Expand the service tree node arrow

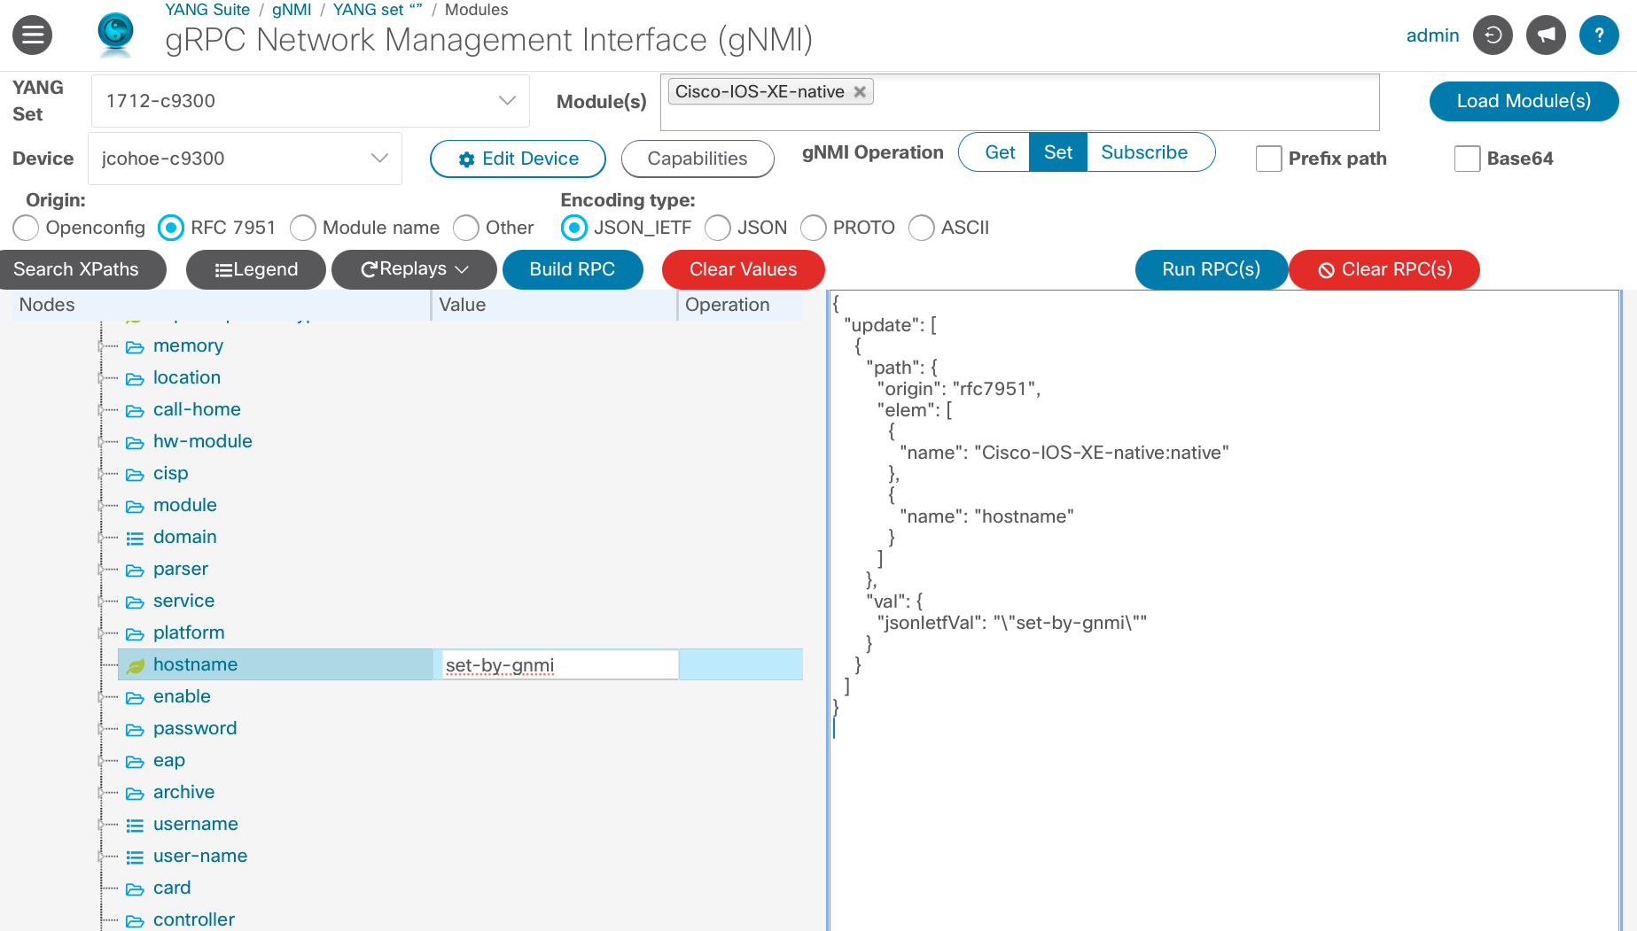100,601
